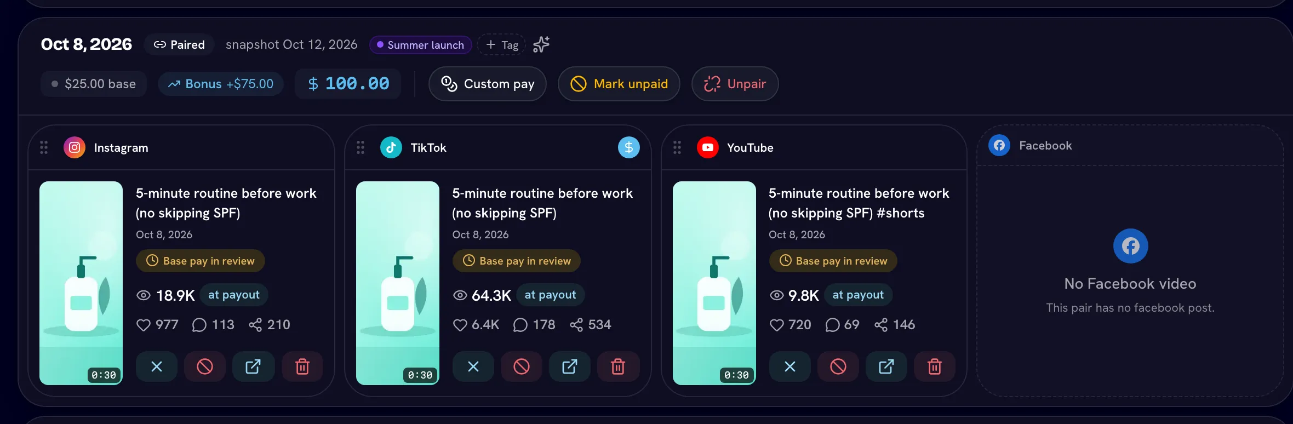This screenshot has height=424, width=1293.
Task: Open the Custom pay option
Action: (488, 84)
